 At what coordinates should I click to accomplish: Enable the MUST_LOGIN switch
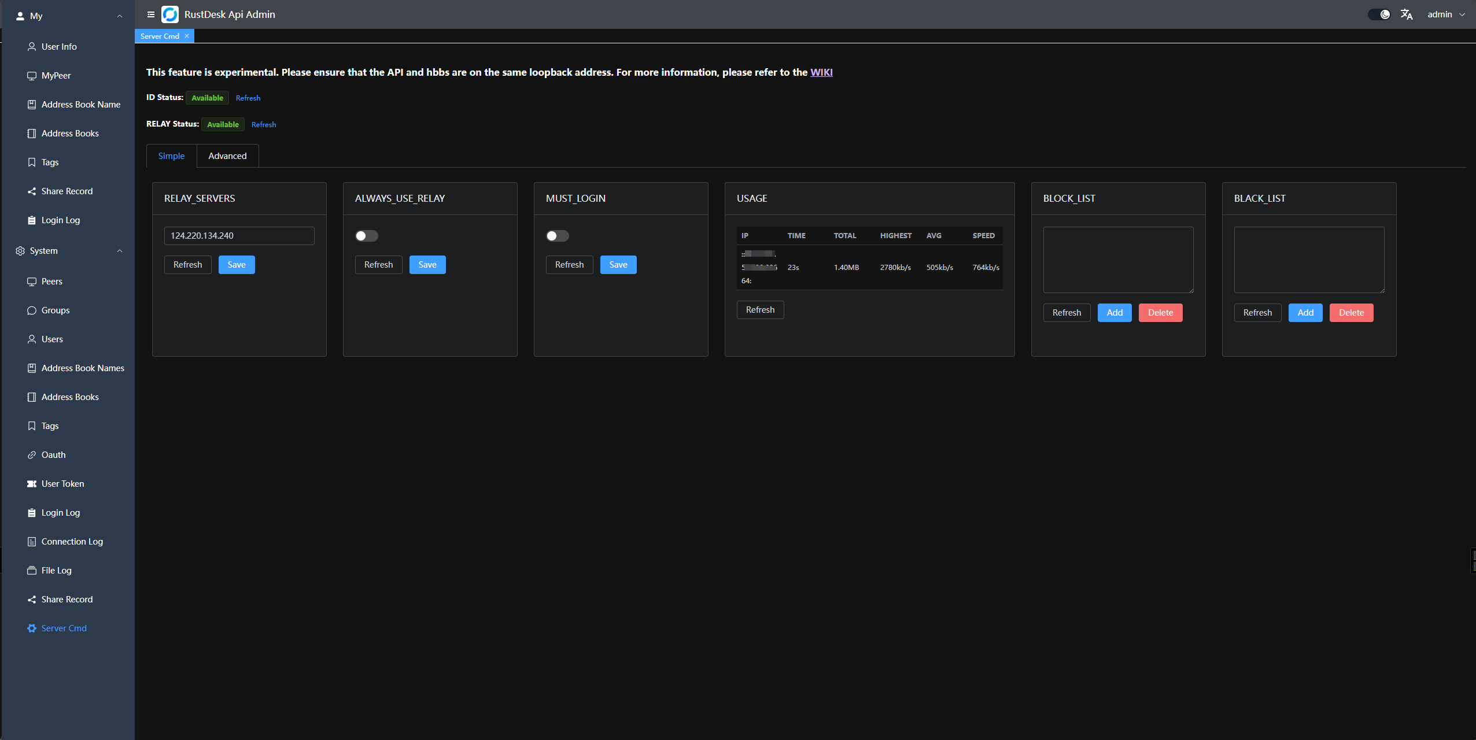pos(558,236)
